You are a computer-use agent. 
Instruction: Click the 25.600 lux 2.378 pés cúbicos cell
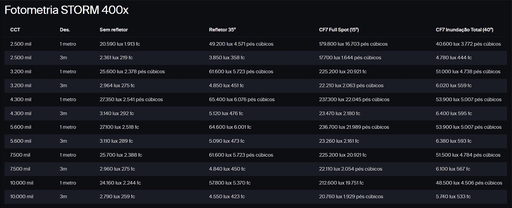(132, 71)
